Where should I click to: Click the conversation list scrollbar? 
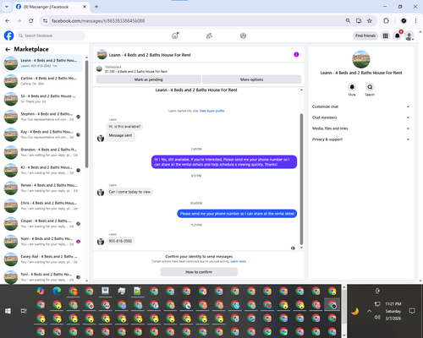pos(86,114)
